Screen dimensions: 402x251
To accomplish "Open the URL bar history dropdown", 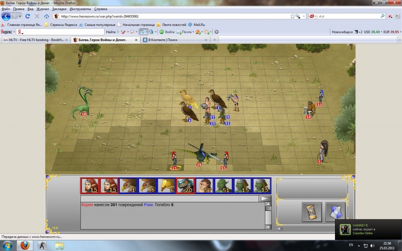I will (304, 16).
